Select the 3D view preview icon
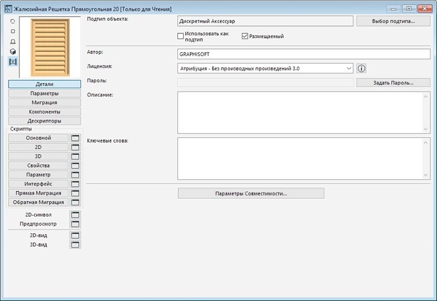The height and width of the screenshot is (301, 437). (x=13, y=51)
